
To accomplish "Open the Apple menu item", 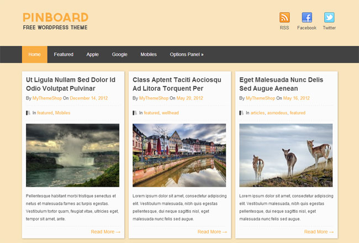I will (92, 54).
